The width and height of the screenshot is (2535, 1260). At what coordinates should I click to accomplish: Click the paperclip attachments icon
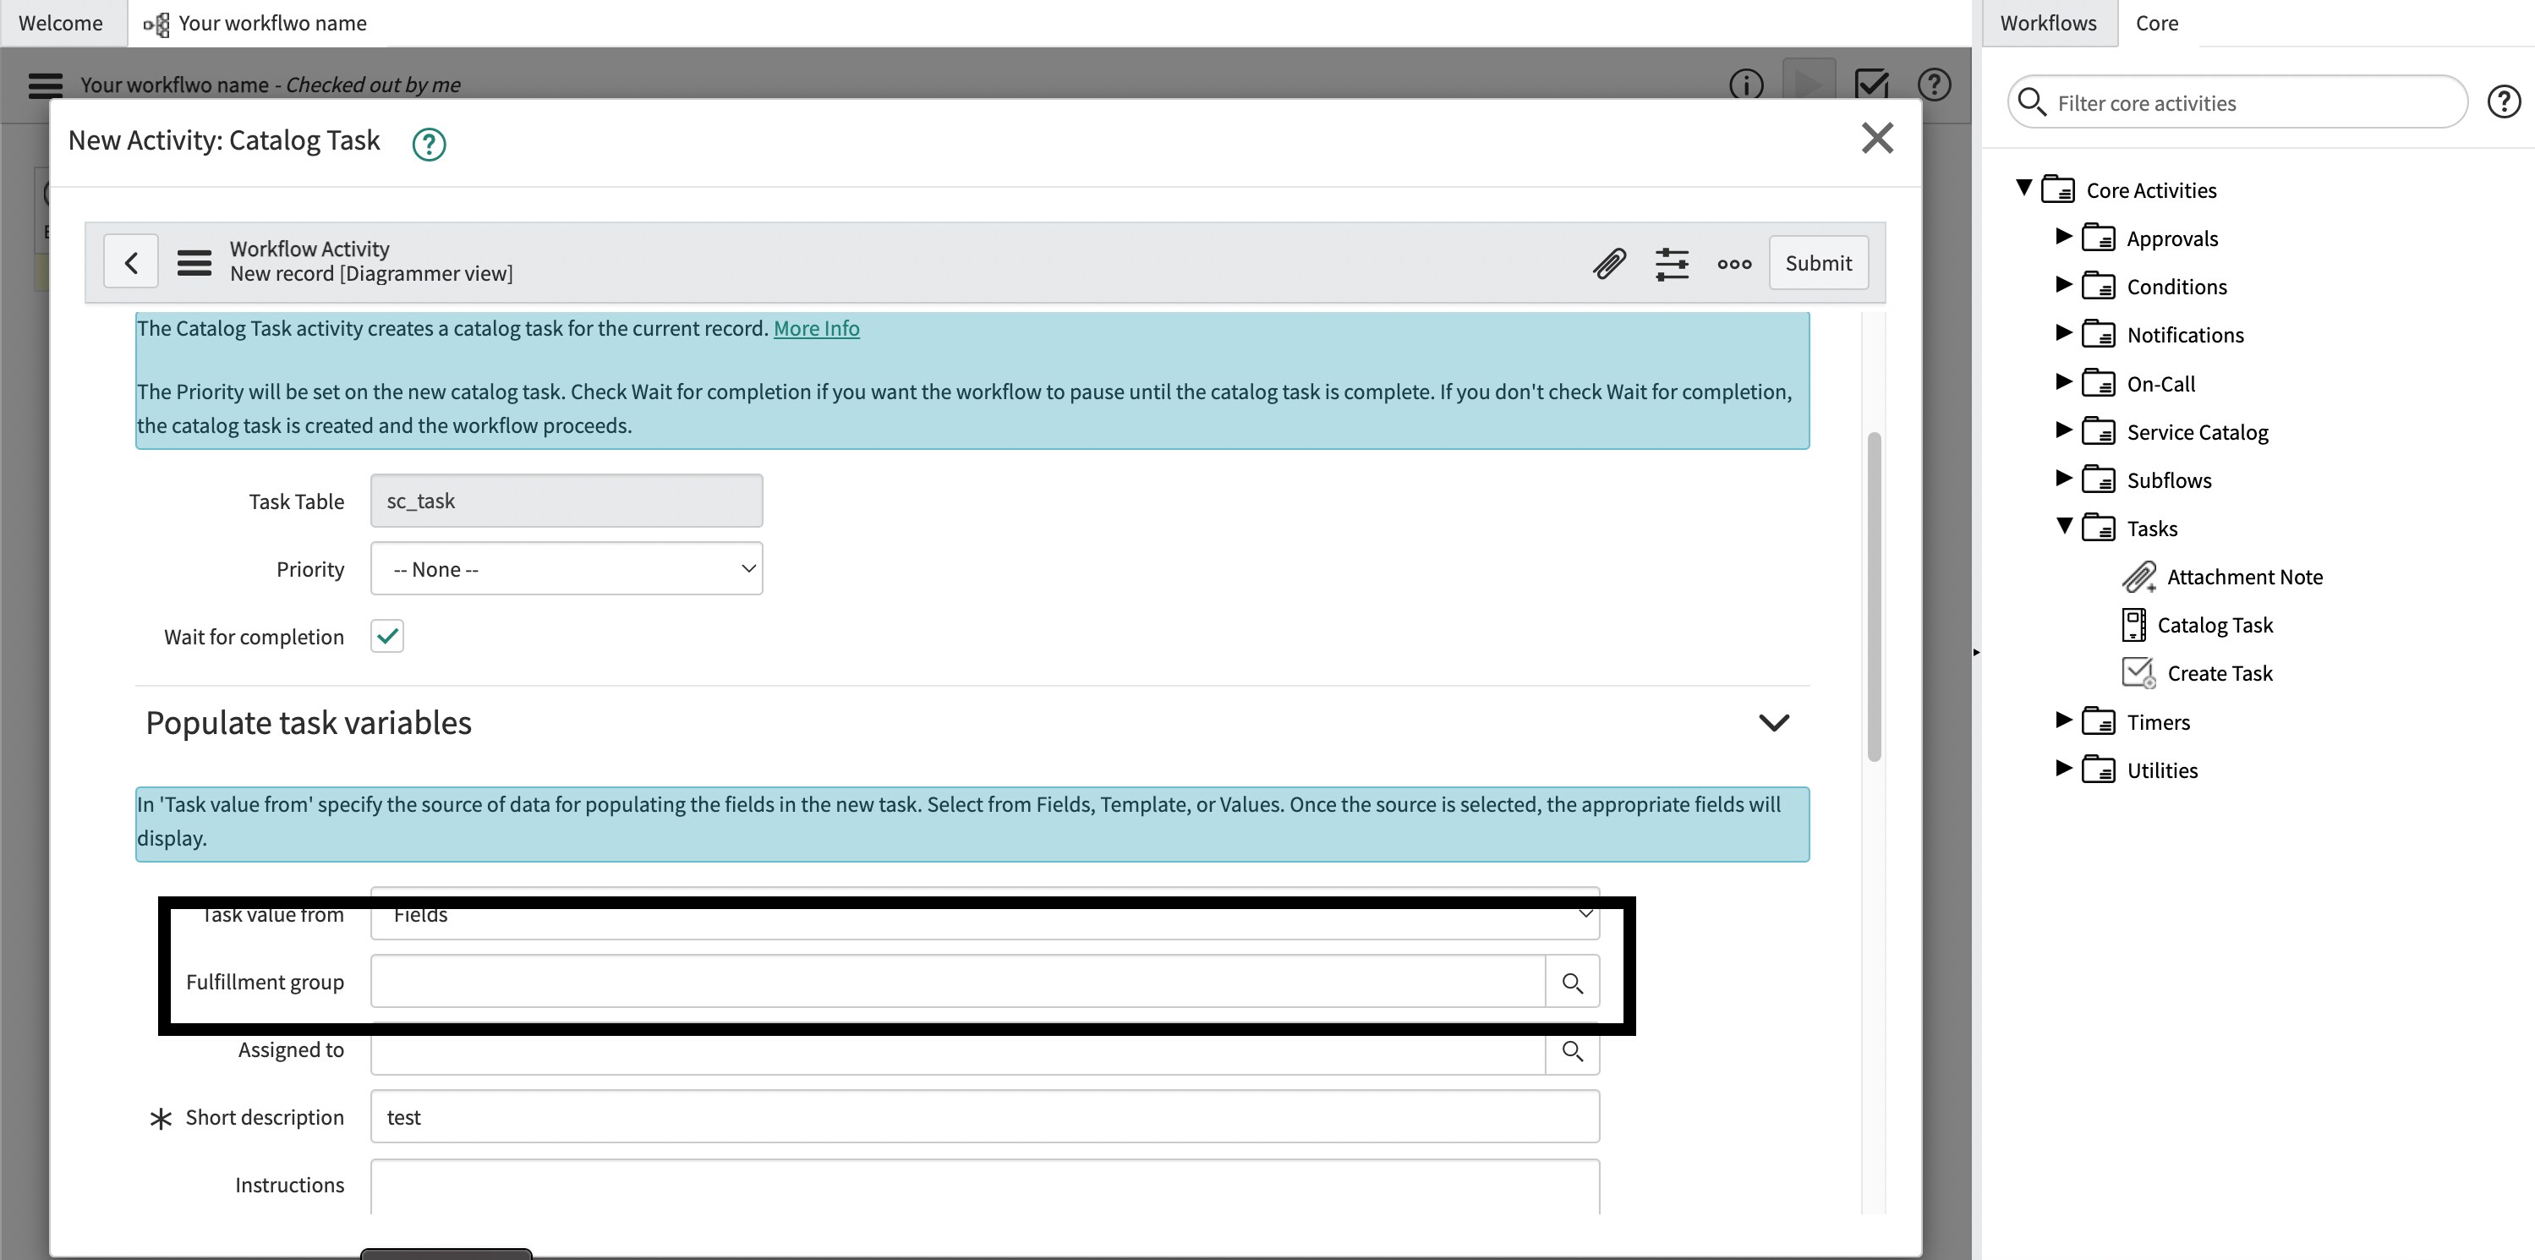coord(1609,263)
